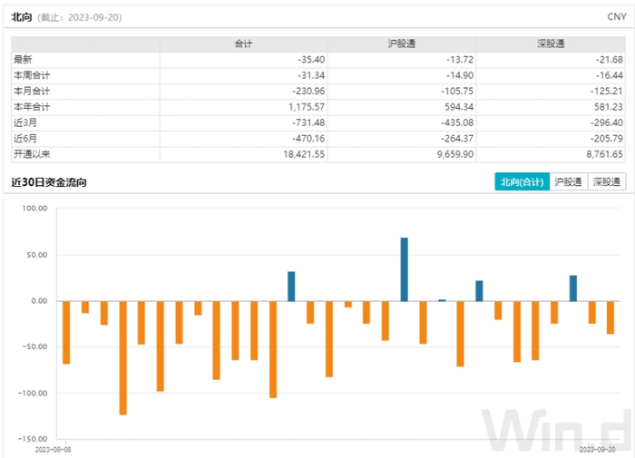Click the -31.34 weekly total cell
The width and height of the screenshot is (635, 458).
pyautogui.click(x=311, y=75)
